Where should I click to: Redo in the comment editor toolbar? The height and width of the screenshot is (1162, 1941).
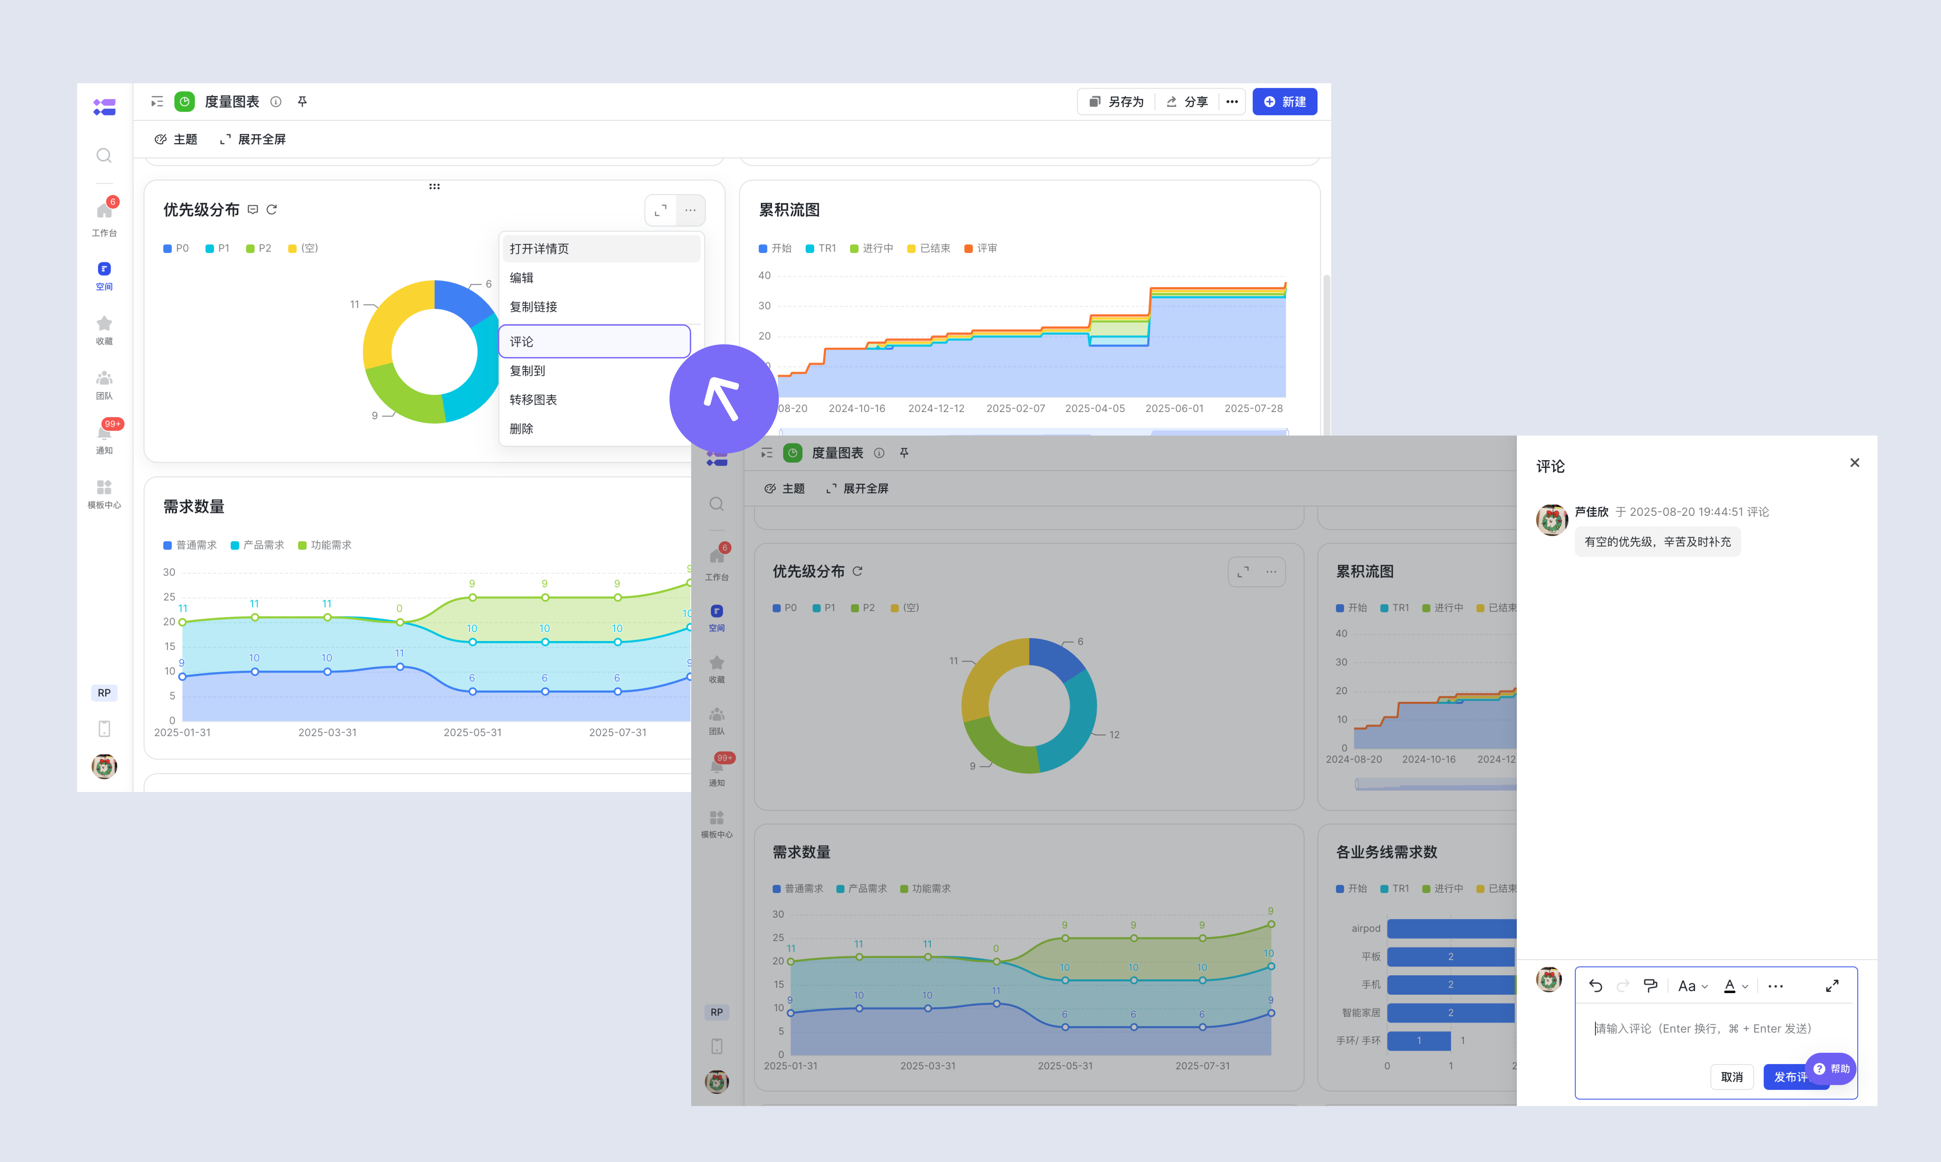click(x=1623, y=986)
